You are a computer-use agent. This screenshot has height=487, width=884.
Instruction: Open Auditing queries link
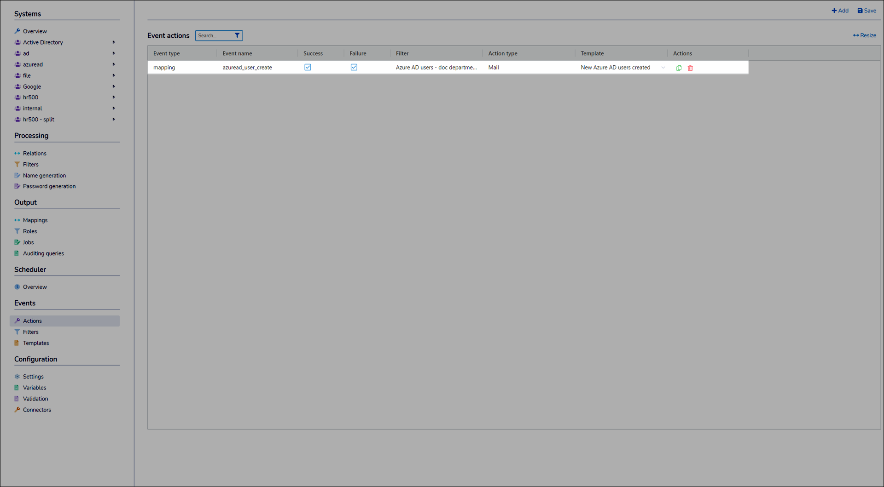[43, 253]
